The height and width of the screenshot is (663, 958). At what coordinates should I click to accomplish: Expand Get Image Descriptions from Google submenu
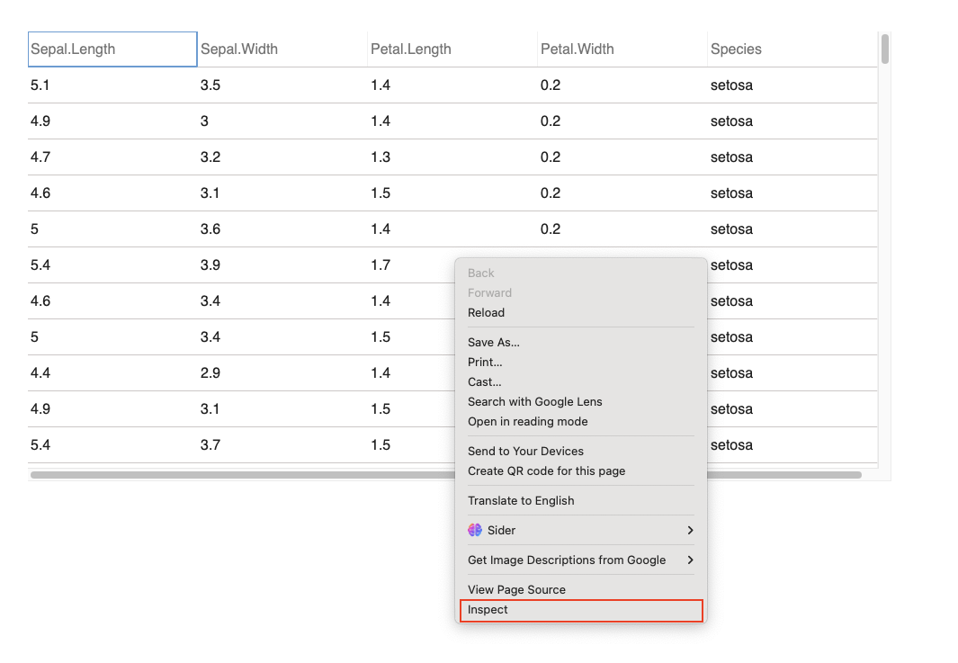690,560
